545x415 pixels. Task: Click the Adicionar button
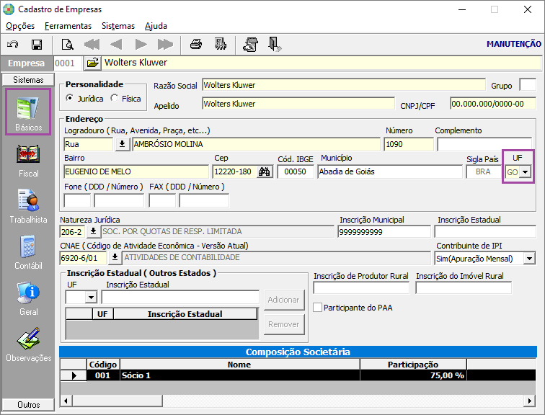(283, 300)
